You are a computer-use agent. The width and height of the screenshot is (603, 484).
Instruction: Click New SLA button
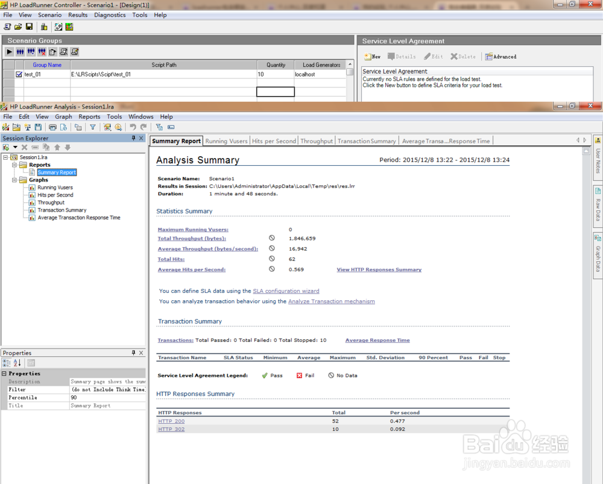pos(372,57)
